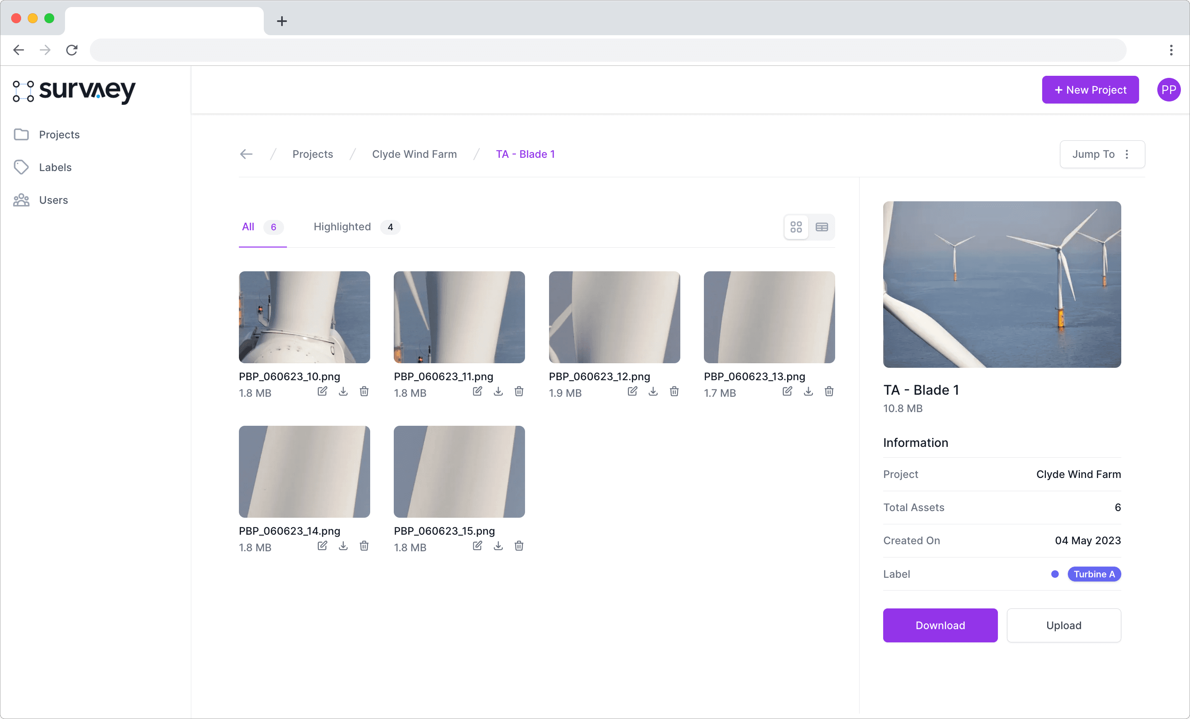The image size is (1190, 719).
Task: Open PBP_060623_11.png thumbnail
Action: click(459, 317)
